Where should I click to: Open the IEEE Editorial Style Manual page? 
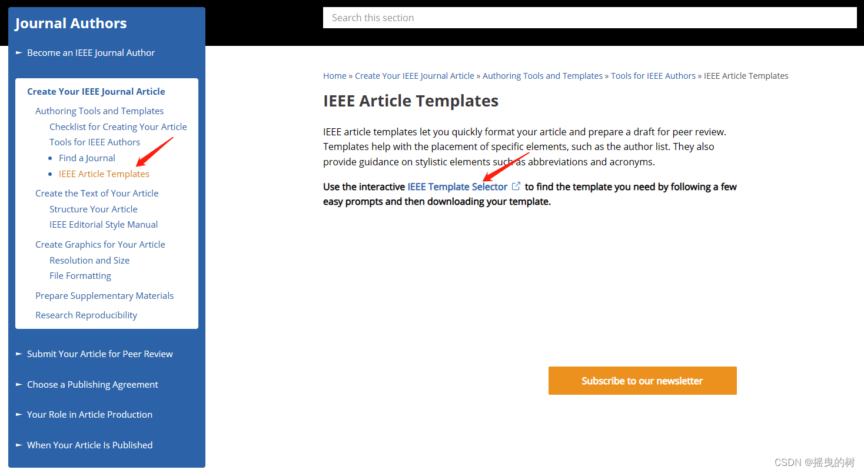[x=103, y=224]
